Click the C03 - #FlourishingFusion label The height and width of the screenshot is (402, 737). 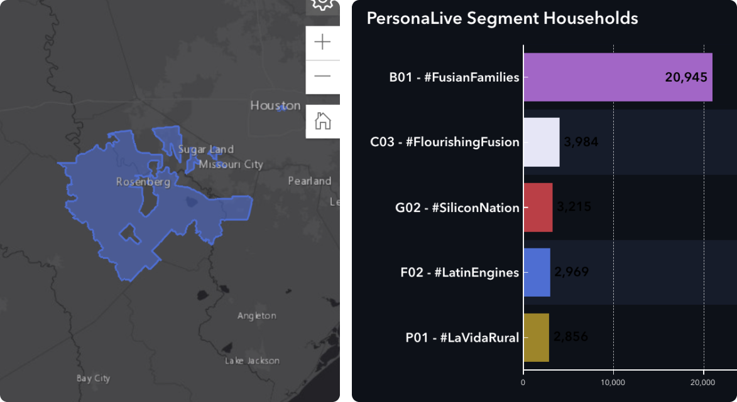click(445, 142)
